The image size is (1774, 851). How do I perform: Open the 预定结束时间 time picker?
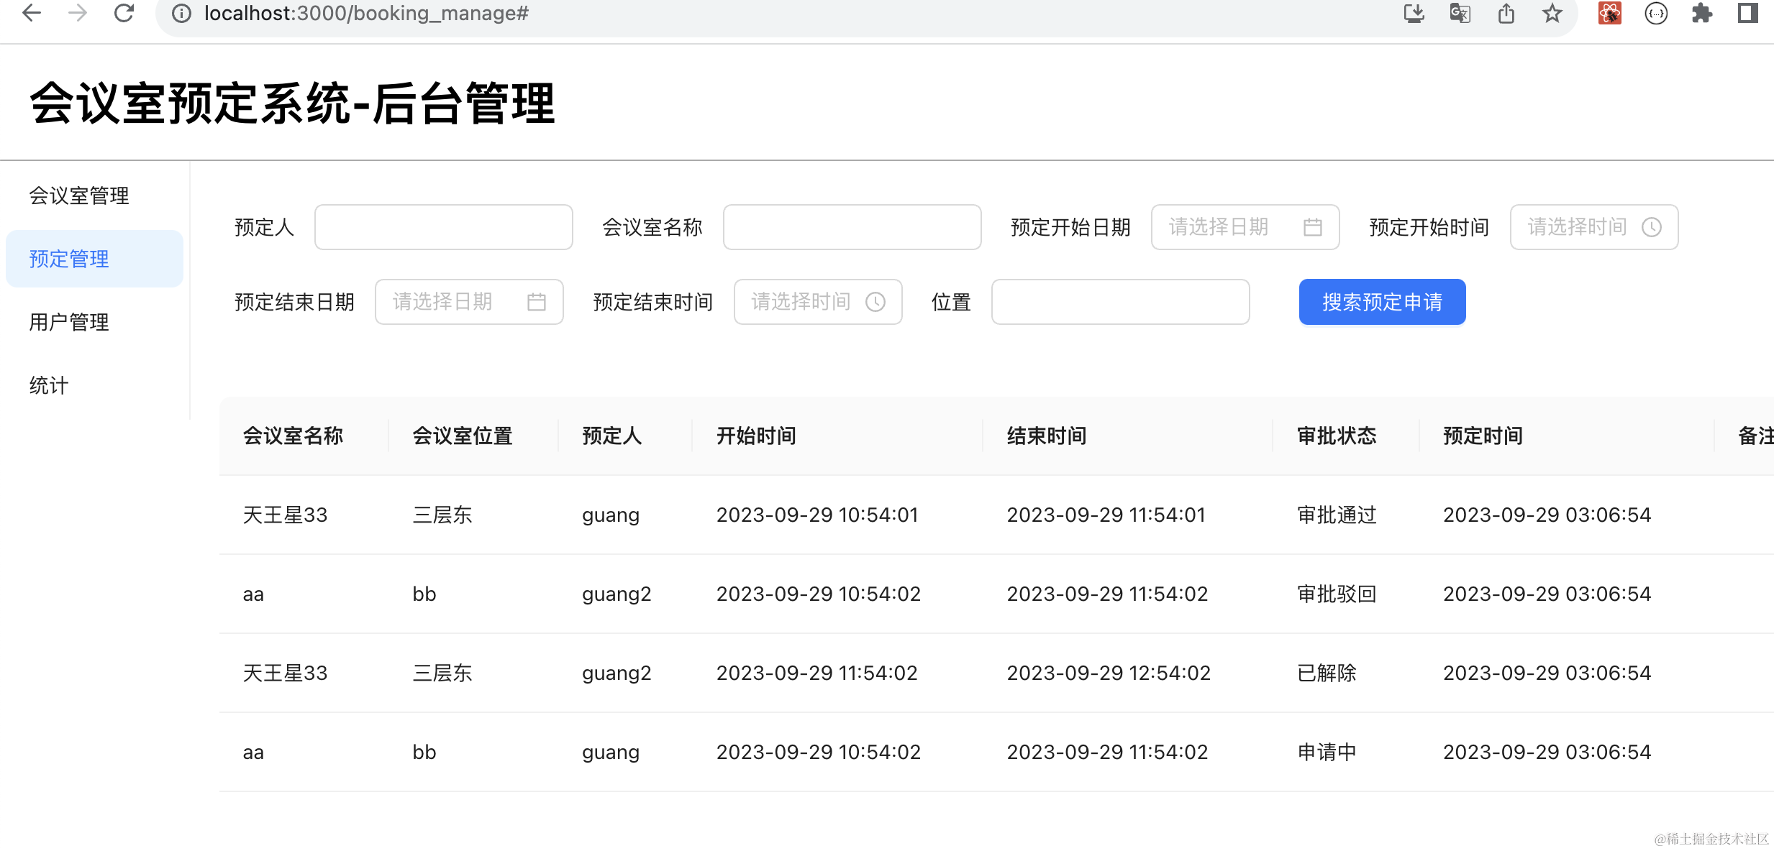coord(817,302)
